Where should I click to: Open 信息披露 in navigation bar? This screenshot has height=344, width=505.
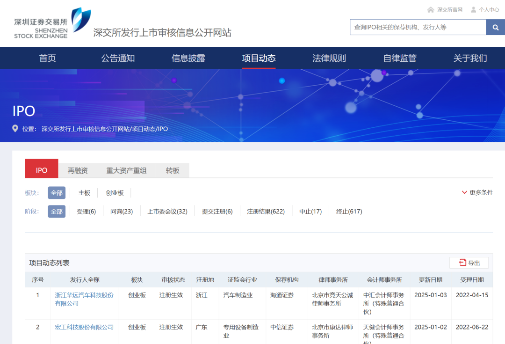pyautogui.click(x=188, y=59)
